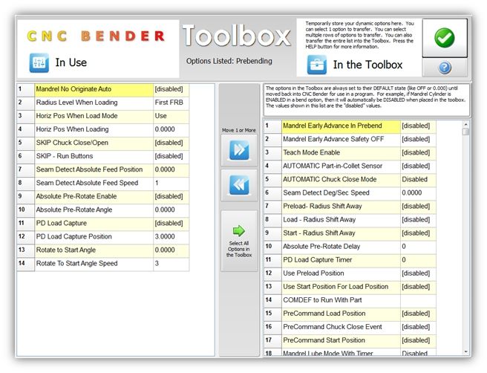Select Teach Mode Enable in Toolbox
Image resolution: width=487 pixels, height=373 pixels.
coord(350,152)
